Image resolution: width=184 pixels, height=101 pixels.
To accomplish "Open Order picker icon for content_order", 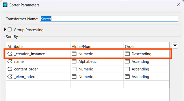I will [x=127, y=69].
